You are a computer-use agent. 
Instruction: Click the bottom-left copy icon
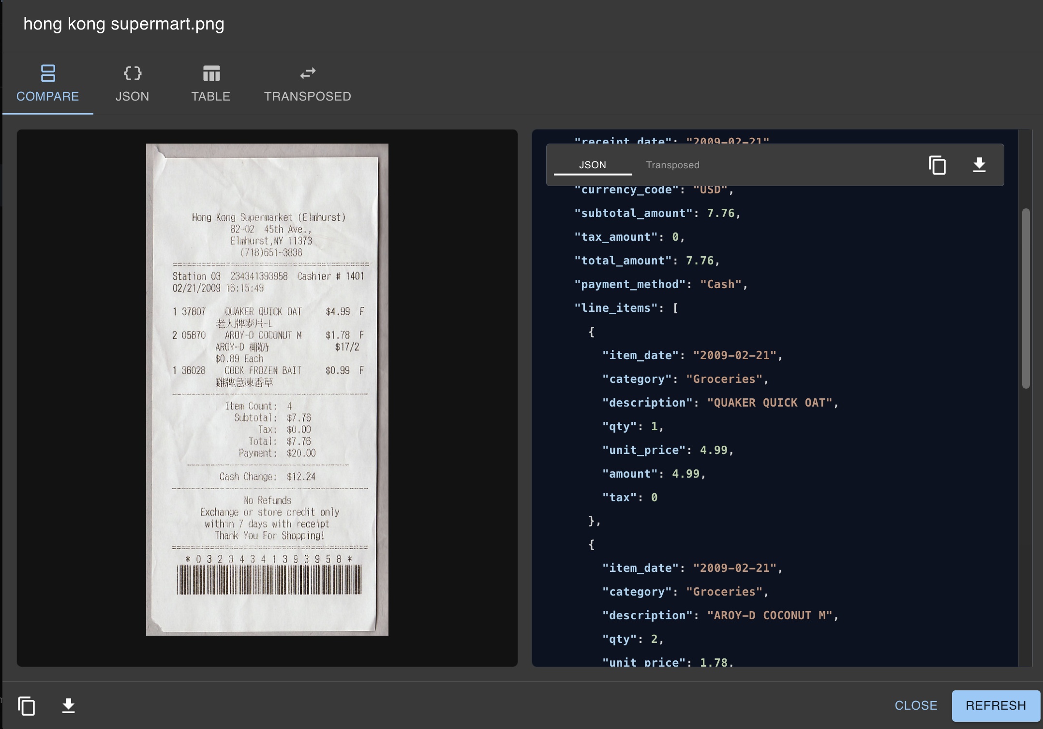pos(27,706)
